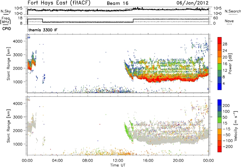Pick the red top segment of Power colorbar
Screen dimensions: 241x167
(x=220, y=40)
